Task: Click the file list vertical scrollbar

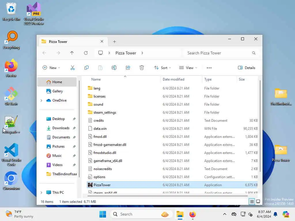Action: [260, 126]
